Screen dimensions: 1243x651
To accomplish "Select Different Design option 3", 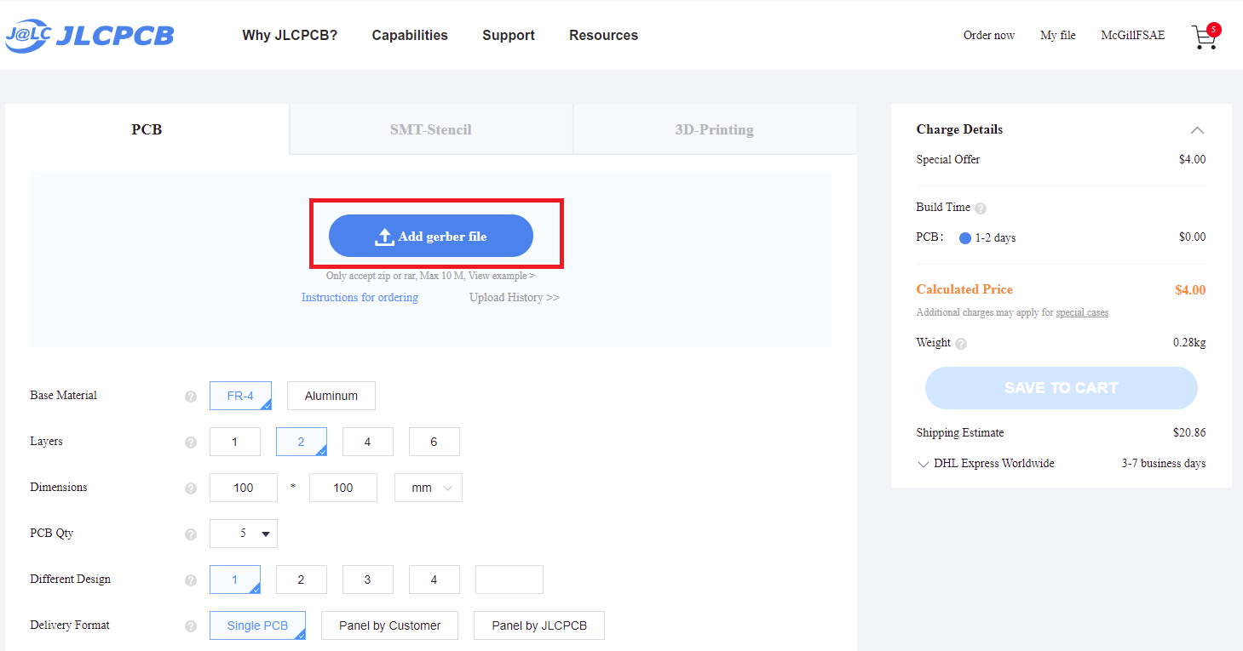I will [x=368, y=580].
